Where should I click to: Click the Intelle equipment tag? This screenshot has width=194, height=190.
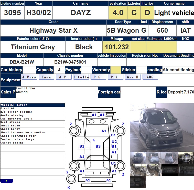pos(81,77)
